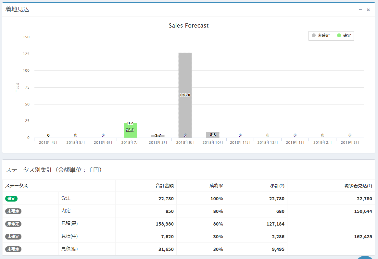Screen dimensions: 378x259
Task: Click the 162,425 forecast value
Action: [363, 237]
